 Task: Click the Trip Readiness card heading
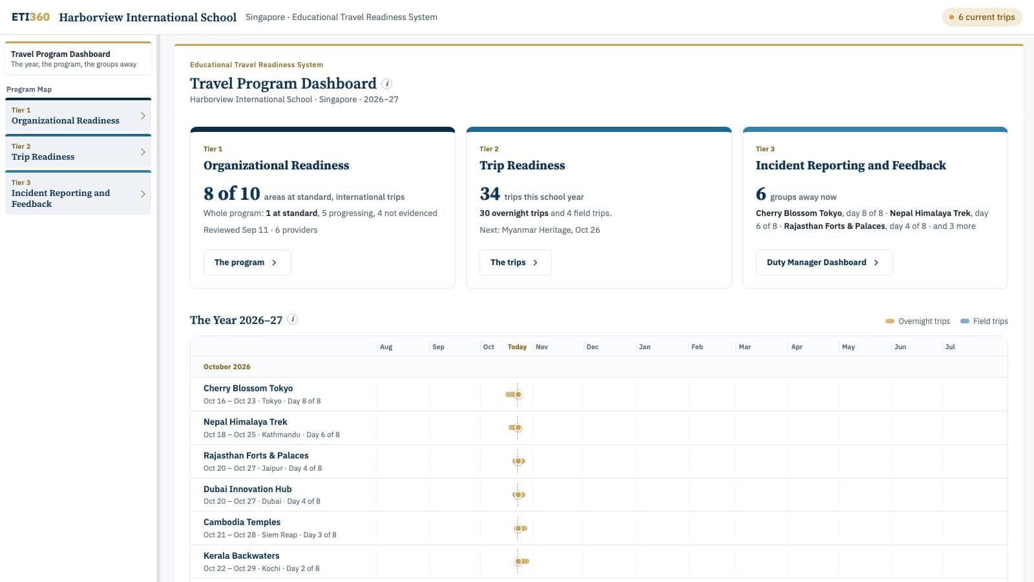tap(522, 166)
